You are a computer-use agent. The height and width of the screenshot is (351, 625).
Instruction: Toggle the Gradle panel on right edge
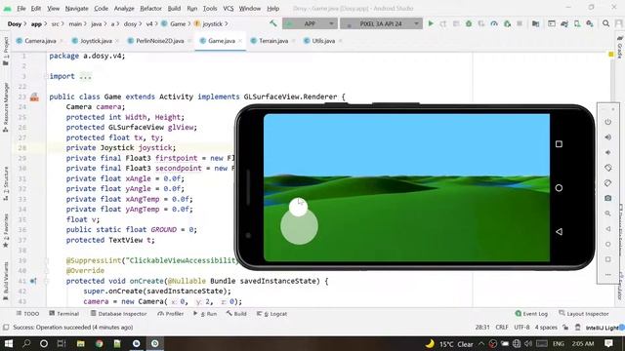[620, 48]
